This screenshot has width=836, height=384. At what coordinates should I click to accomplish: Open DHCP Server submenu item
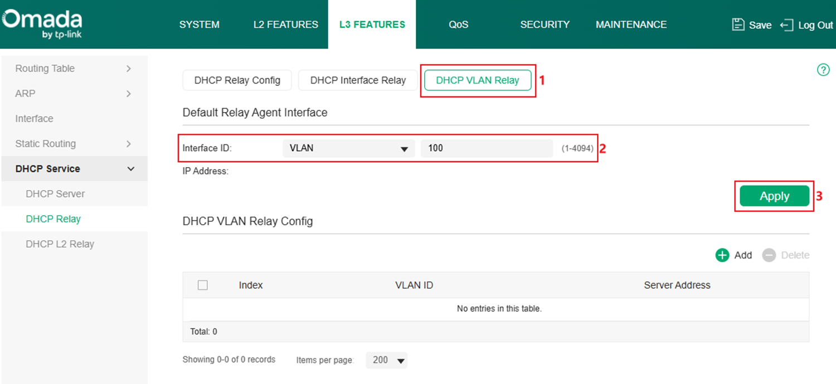pyautogui.click(x=55, y=194)
